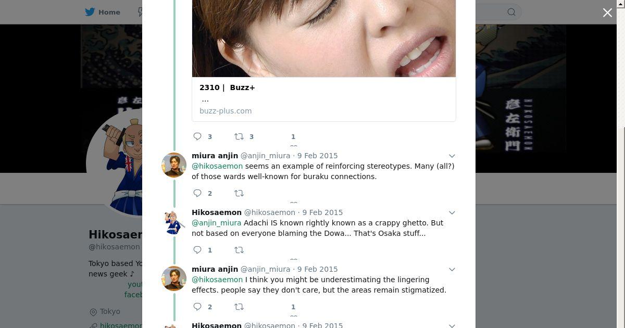Open more options for 'reinforcing stereotypes' tweet
The width and height of the screenshot is (625, 328).
(452, 156)
